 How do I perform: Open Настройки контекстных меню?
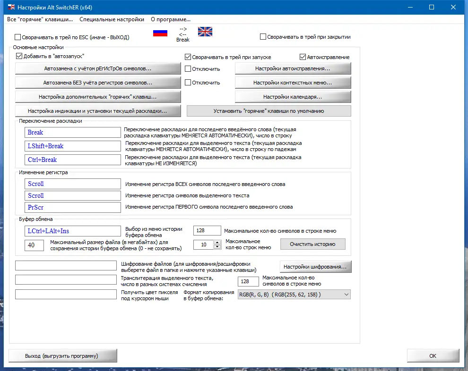[293, 83]
